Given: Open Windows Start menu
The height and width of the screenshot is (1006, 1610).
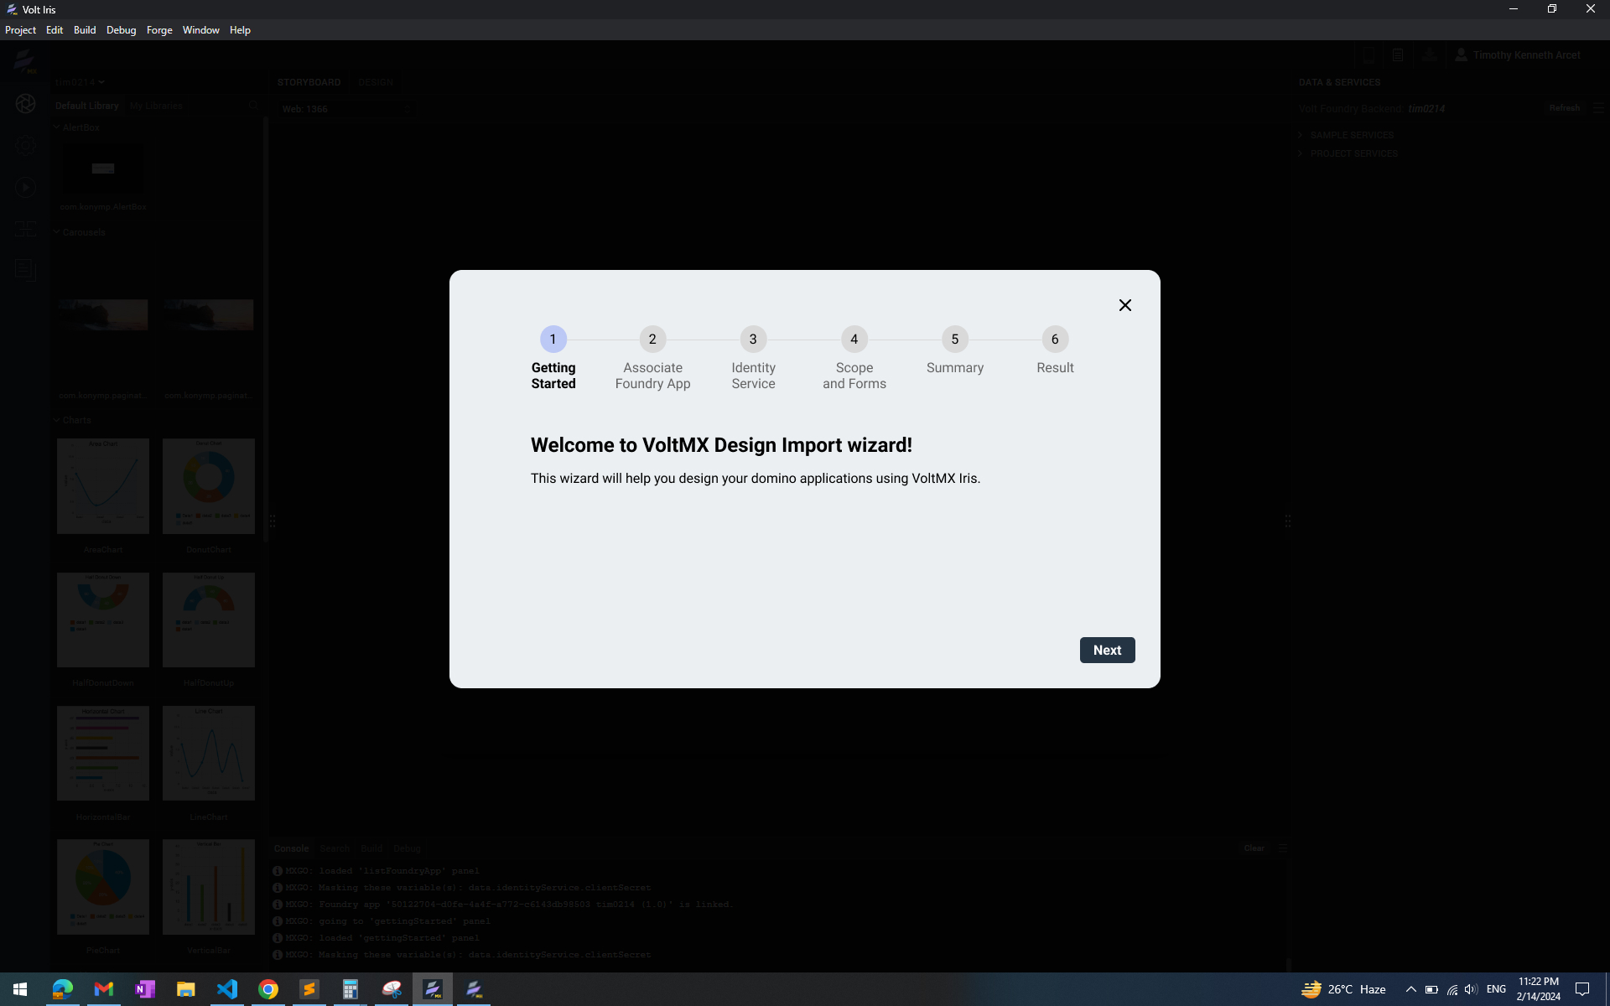Looking at the screenshot, I should (20, 989).
